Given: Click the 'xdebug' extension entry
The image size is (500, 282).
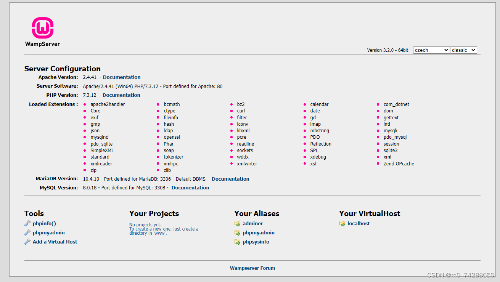Looking at the screenshot, I should pos(318,157).
